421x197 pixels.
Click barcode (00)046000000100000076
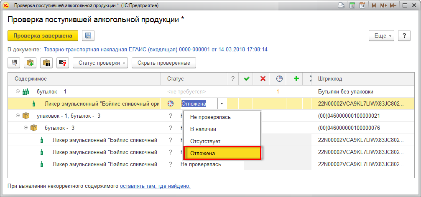tap(349, 128)
